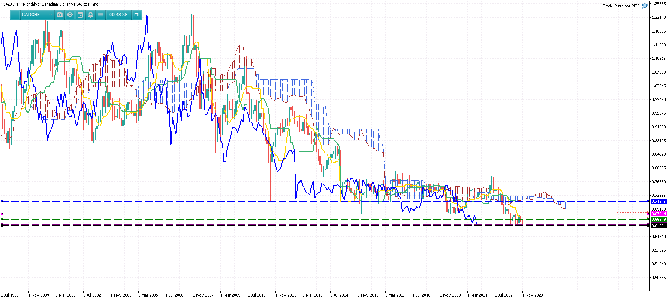672x300 pixels.
Task: Click the 1 Nov 2023 date label
Action: pyautogui.click(x=533, y=295)
